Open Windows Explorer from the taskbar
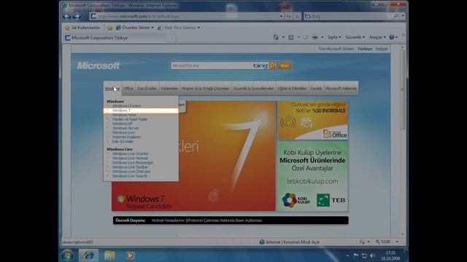Screen dimensions: 467x262 point(109,255)
